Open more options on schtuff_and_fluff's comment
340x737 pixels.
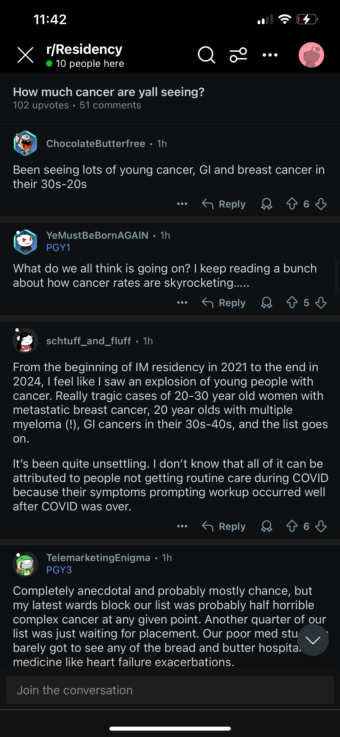pos(182,526)
